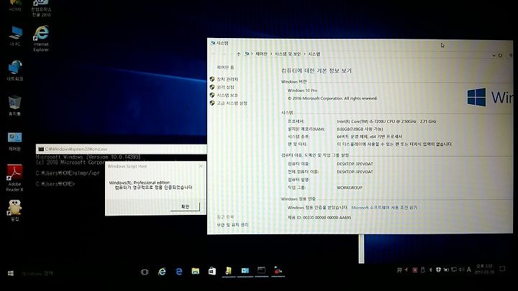Close the Windows Script Host dialog
518x291 pixels.
click(201, 166)
